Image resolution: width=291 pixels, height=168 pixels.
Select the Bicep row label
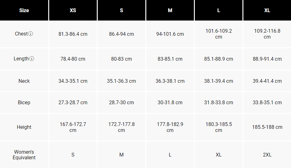[x=24, y=102]
